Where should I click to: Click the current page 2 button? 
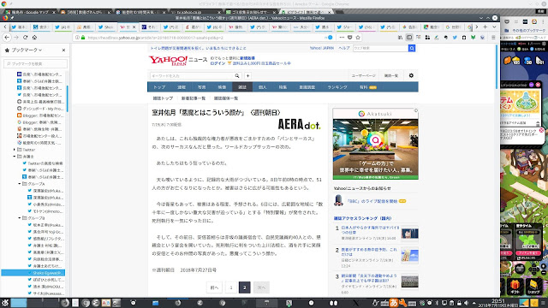[x=245, y=287]
